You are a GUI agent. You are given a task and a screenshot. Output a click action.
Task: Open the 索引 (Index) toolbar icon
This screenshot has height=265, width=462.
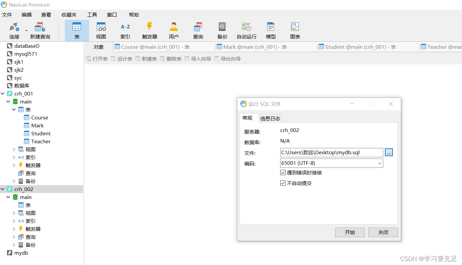coord(125,27)
